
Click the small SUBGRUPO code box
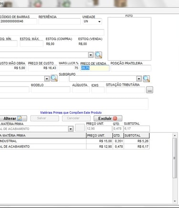point(63,79)
